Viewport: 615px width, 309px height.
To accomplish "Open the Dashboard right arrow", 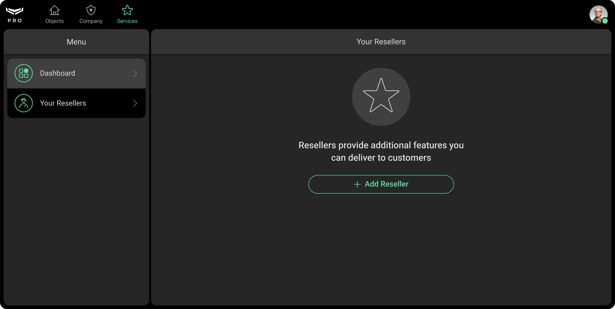I will [135, 73].
